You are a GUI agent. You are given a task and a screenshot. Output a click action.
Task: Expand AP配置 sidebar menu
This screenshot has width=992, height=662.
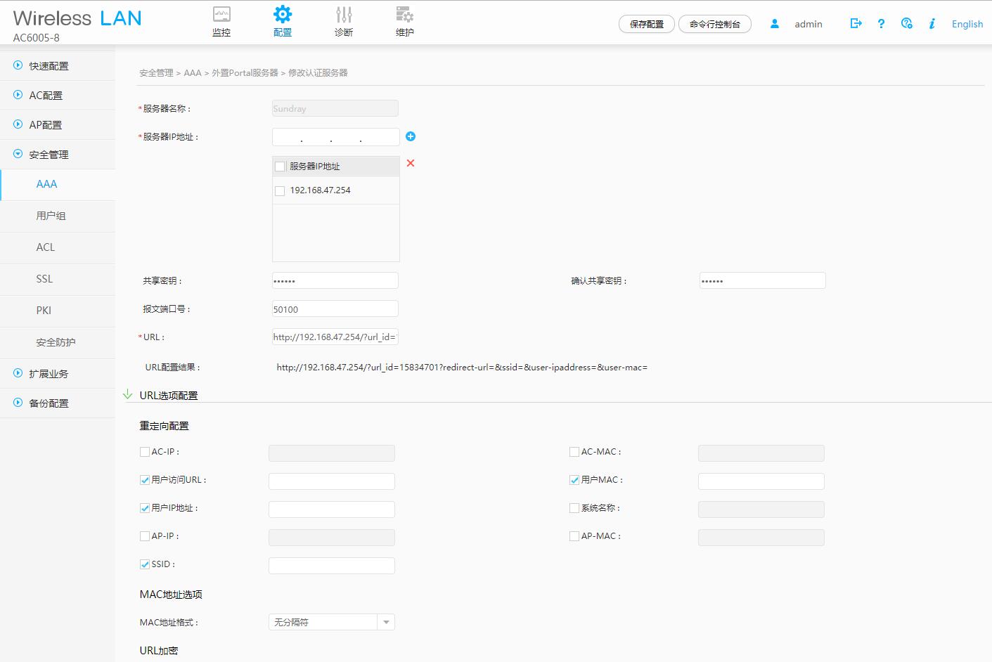click(x=58, y=125)
